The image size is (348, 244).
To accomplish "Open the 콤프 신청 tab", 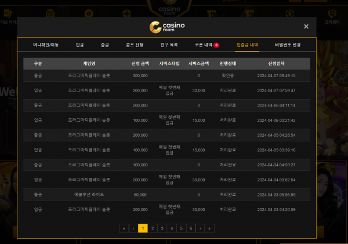I will [x=135, y=45].
